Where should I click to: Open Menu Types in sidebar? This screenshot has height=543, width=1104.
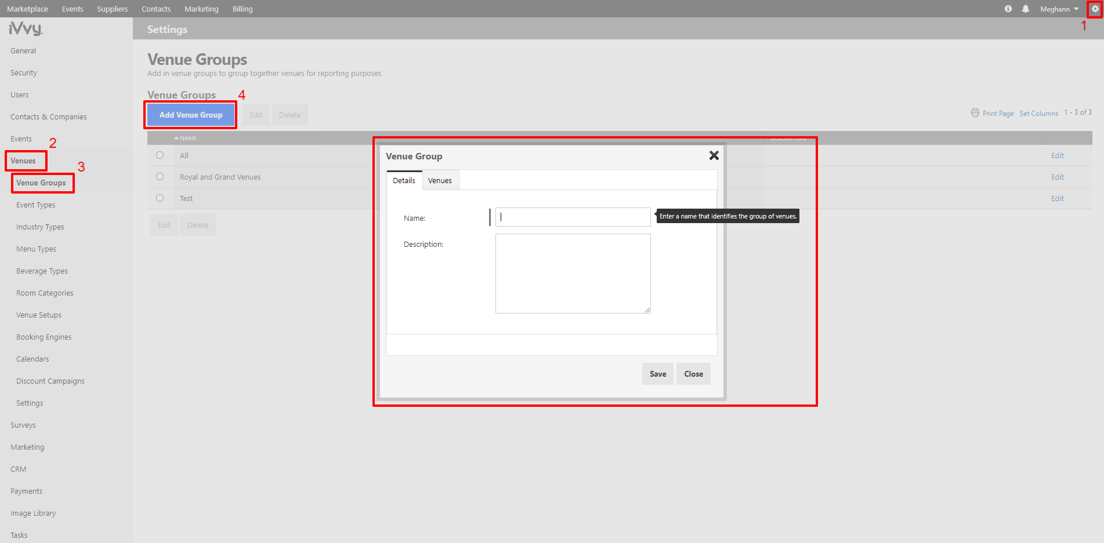(37, 249)
